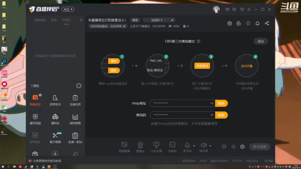The width and height of the screenshot is (301, 169).
Task: Open the 福星挑战 shield-star tool
Action: click(x=35, y=119)
